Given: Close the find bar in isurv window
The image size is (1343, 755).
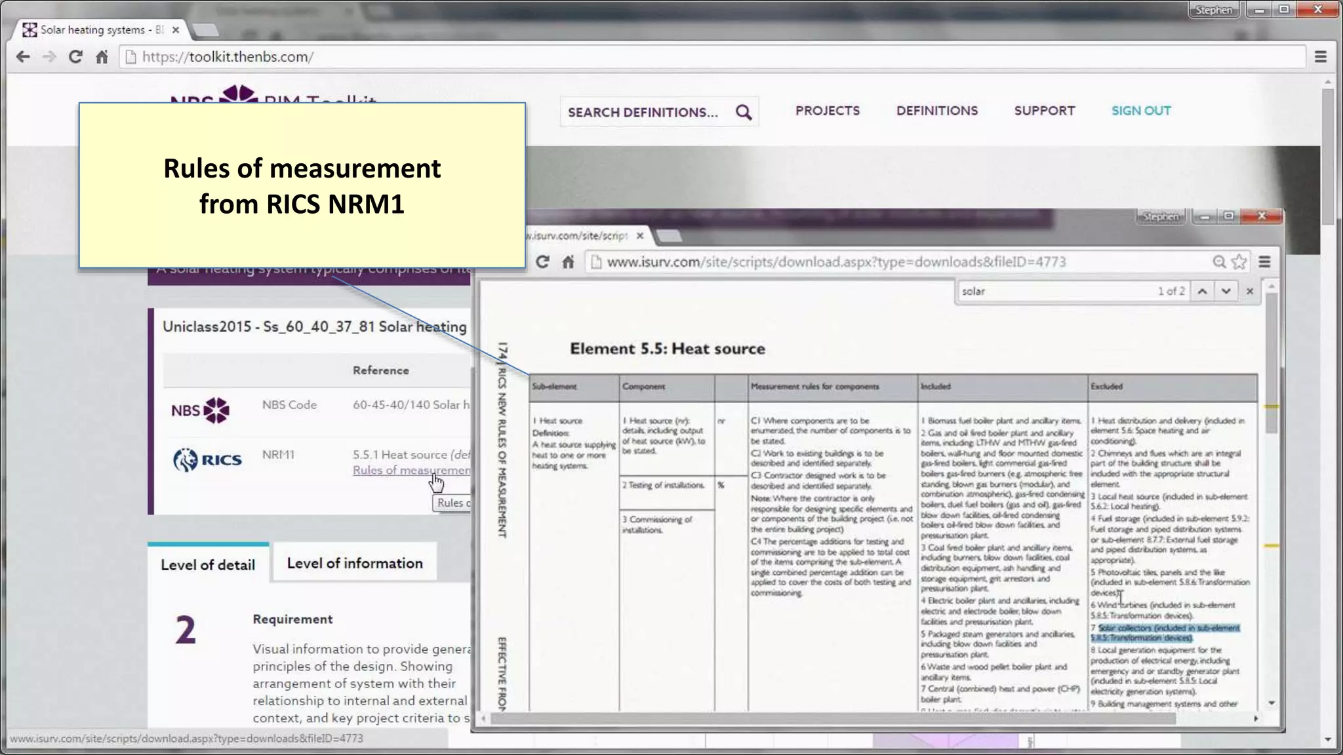Looking at the screenshot, I should (1250, 291).
